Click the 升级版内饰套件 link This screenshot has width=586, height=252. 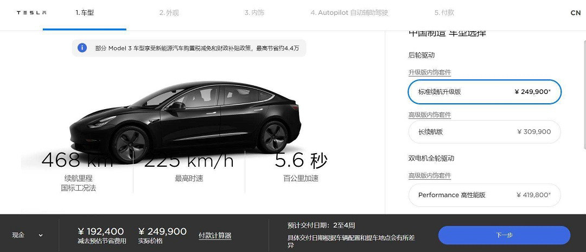click(429, 73)
